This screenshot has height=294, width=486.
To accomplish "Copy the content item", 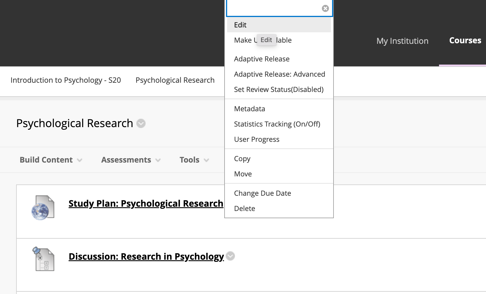I will (x=242, y=159).
